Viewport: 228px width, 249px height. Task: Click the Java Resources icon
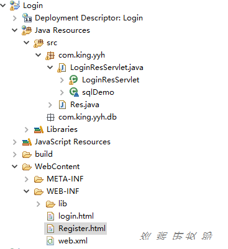click(x=27, y=30)
